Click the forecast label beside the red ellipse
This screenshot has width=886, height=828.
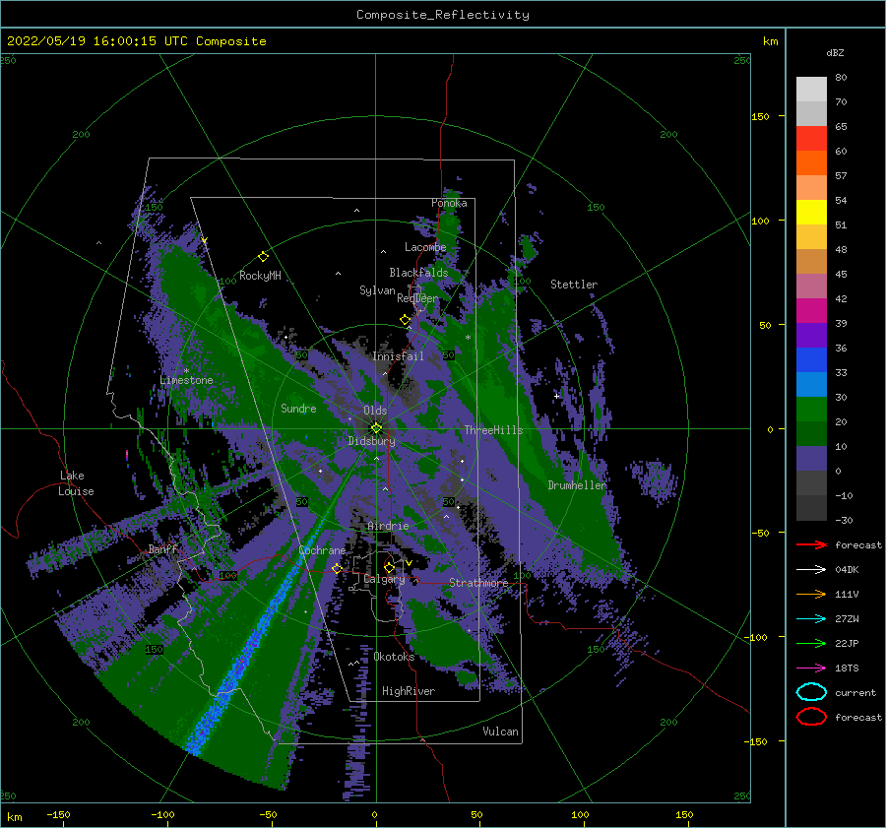point(858,717)
